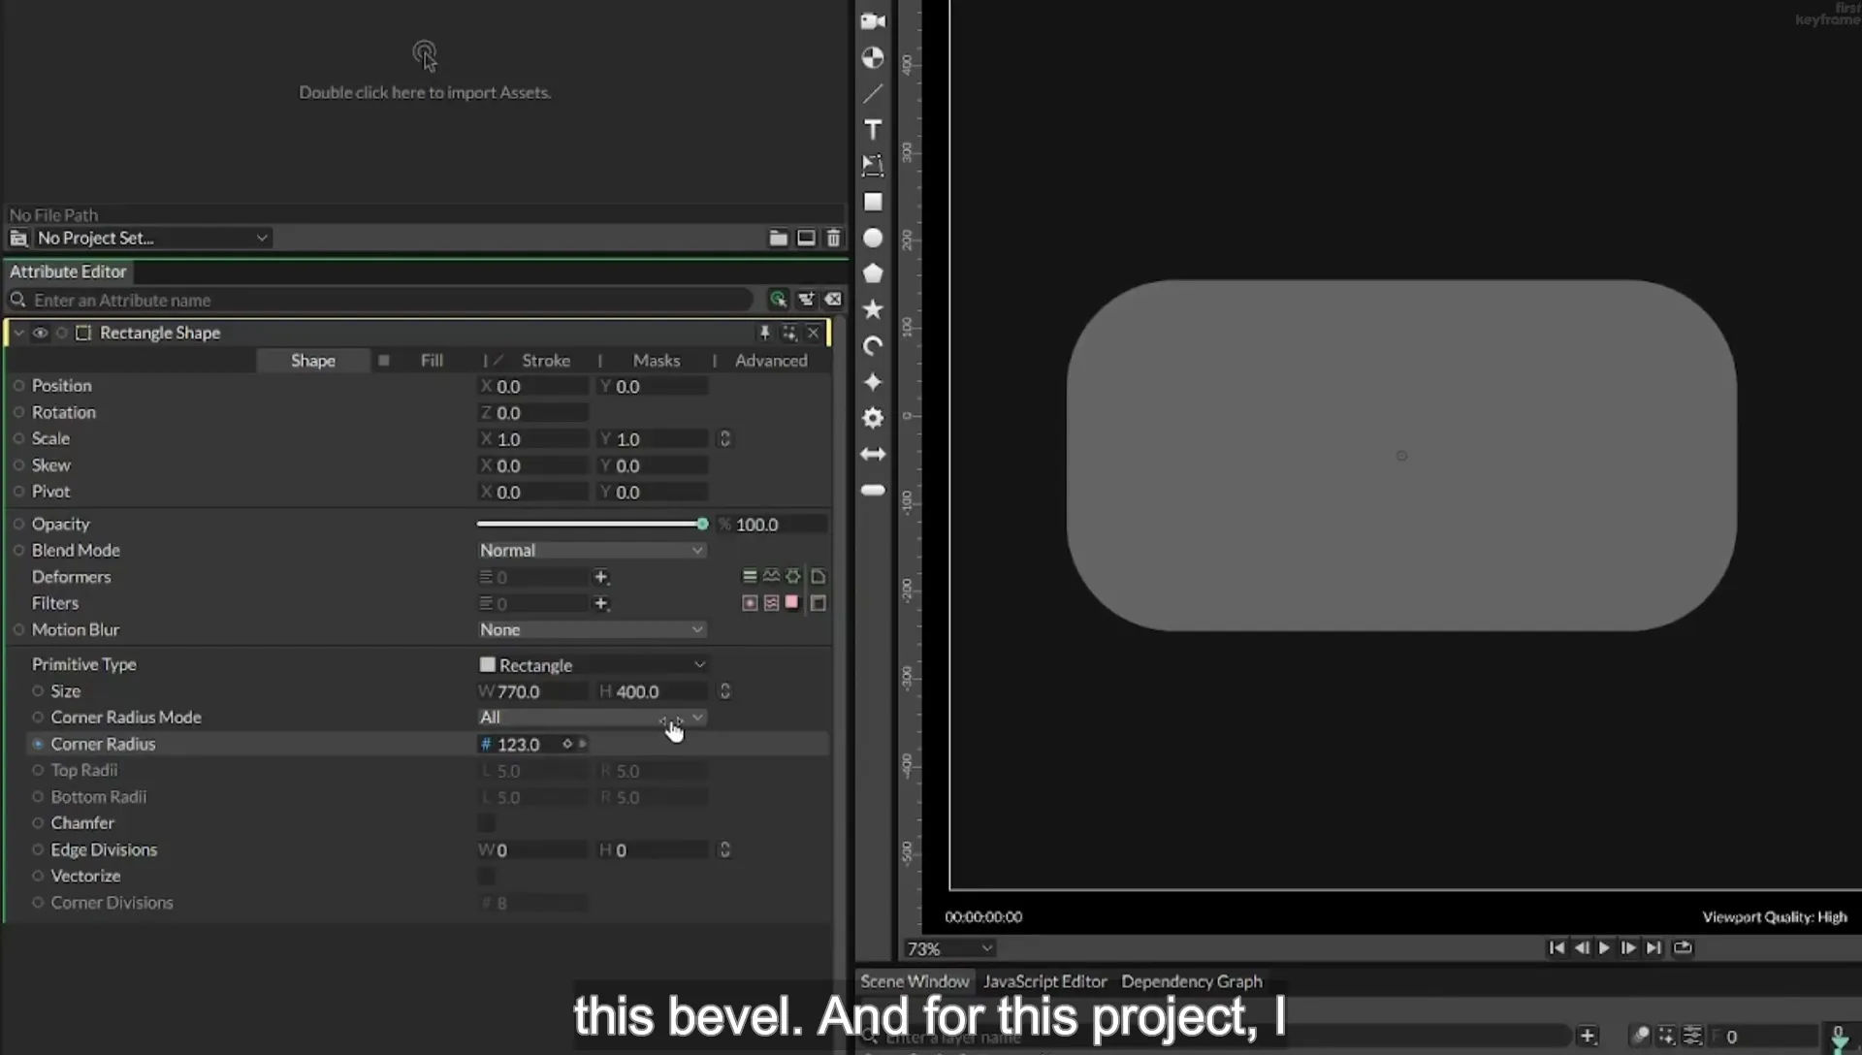This screenshot has width=1862, height=1055.
Task: Select the Arrow shape tool
Action: pos(873,454)
